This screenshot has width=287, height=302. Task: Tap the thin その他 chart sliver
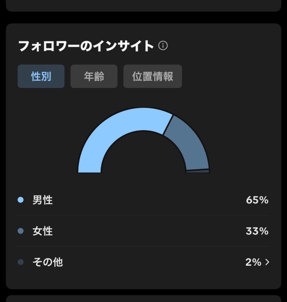click(x=198, y=171)
